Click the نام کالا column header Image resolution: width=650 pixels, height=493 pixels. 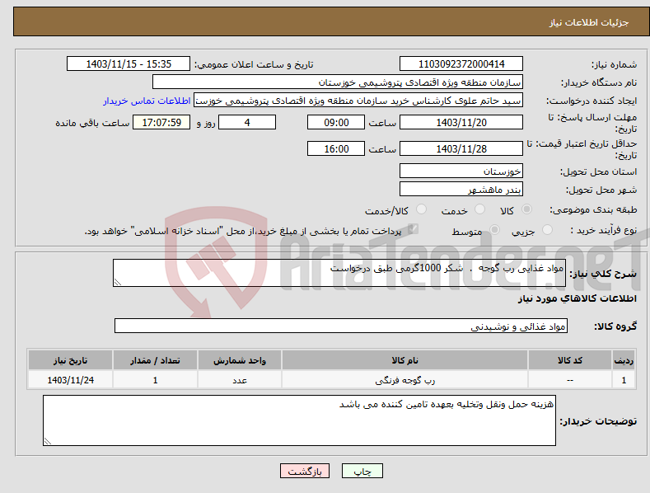(404, 360)
